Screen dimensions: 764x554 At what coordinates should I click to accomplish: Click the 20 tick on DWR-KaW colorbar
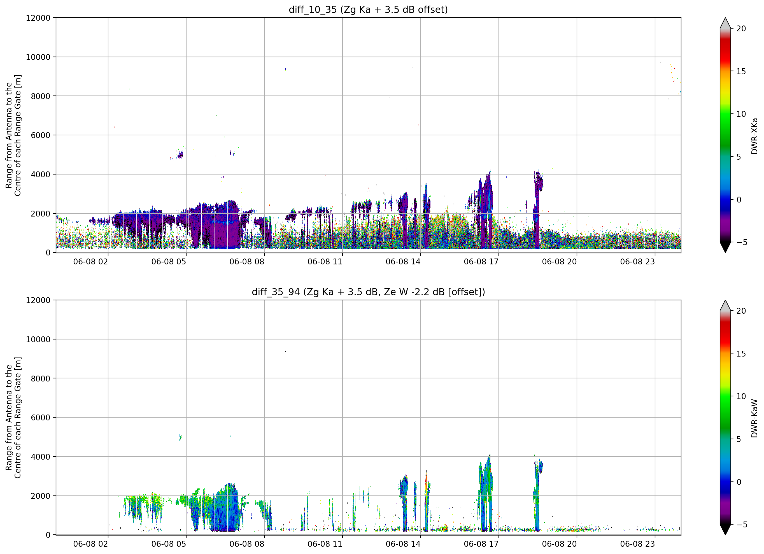point(741,311)
